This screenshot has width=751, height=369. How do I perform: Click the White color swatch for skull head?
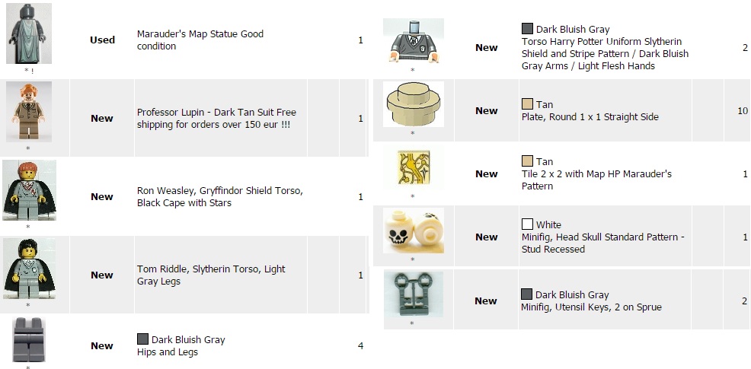pos(527,224)
